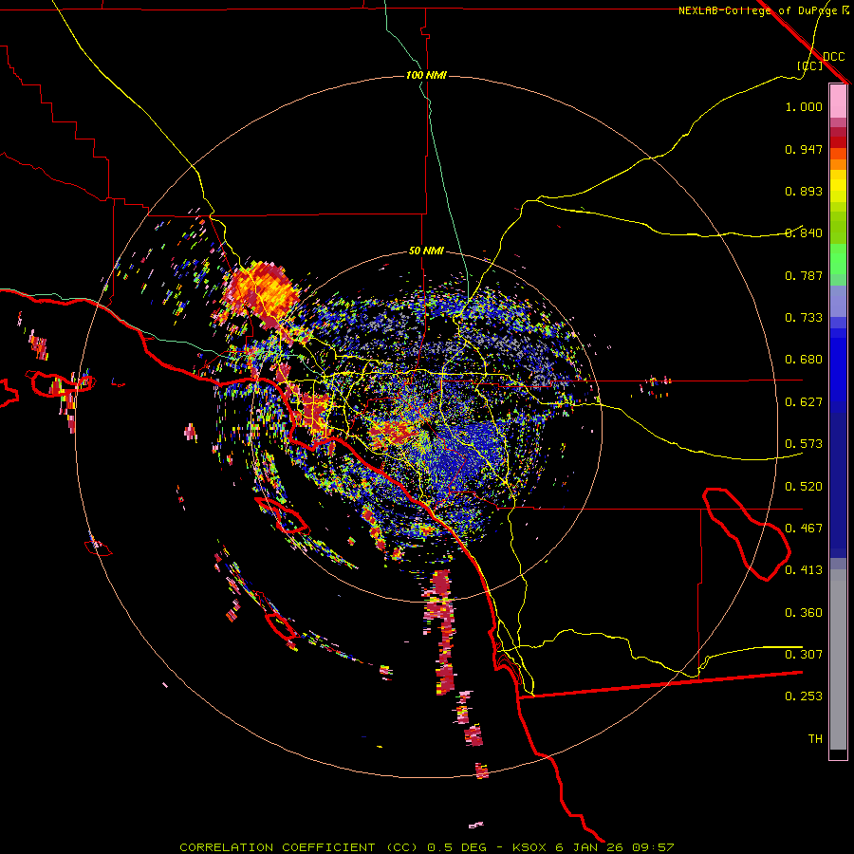This screenshot has width=854, height=854.
Task: Select the 0.253 scale value
Action: pyautogui.click(x=804, y=696)
